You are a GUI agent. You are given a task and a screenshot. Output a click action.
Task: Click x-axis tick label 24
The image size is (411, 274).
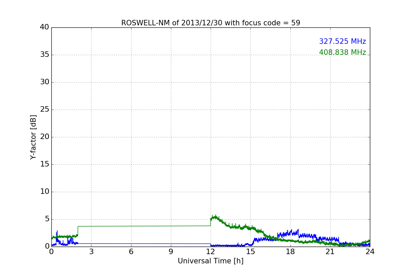click(x=370, y=252)
